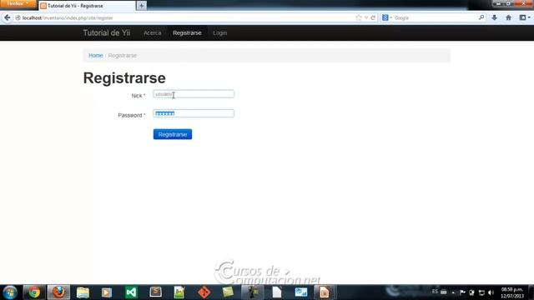Reload the page with the refresh icon
This screenshot has height=300, width=534.
[373, 17]
